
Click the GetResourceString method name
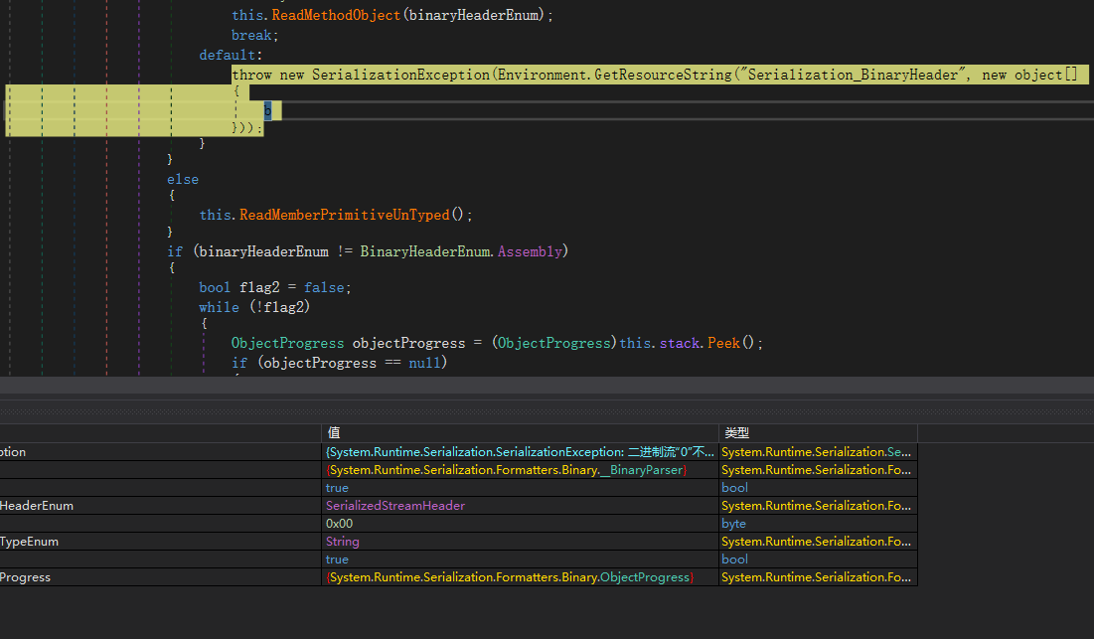[x=663, y=75]
